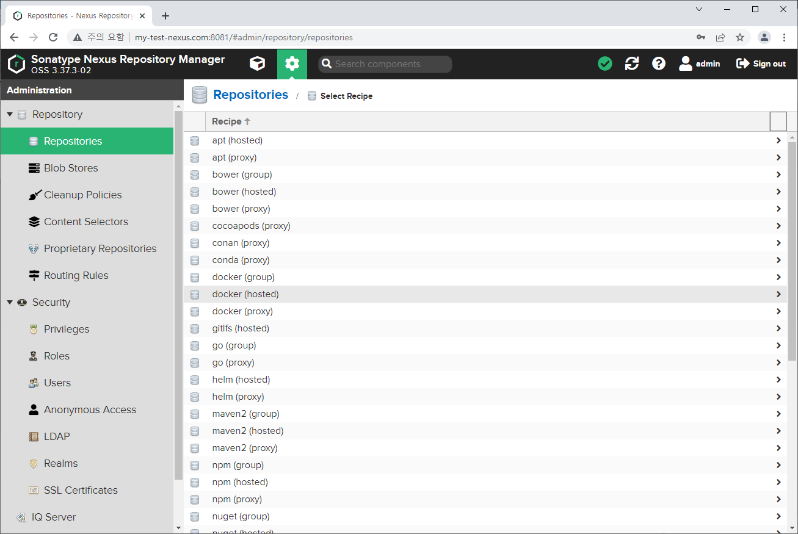Click the chevron arrow on go (group) row
Screen dimensions: 798x534
tap(778, 345)
